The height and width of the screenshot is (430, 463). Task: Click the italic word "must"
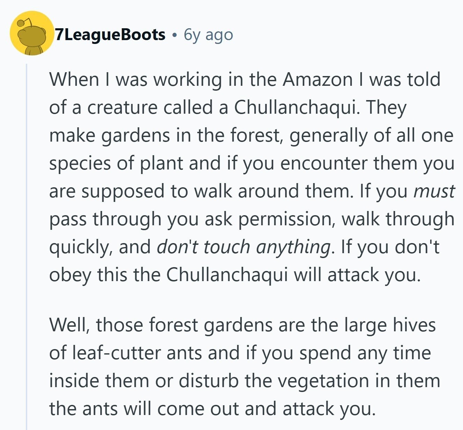pyautogui.click(x=434, y=191)
